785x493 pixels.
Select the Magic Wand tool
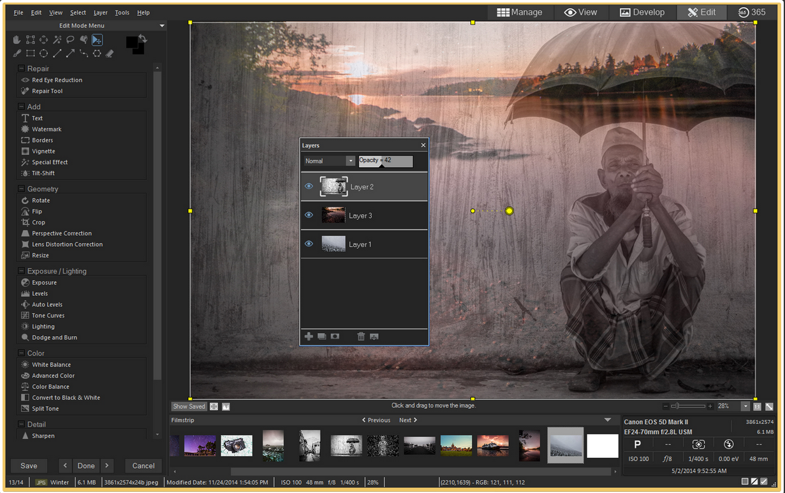(x=57, y=40)
